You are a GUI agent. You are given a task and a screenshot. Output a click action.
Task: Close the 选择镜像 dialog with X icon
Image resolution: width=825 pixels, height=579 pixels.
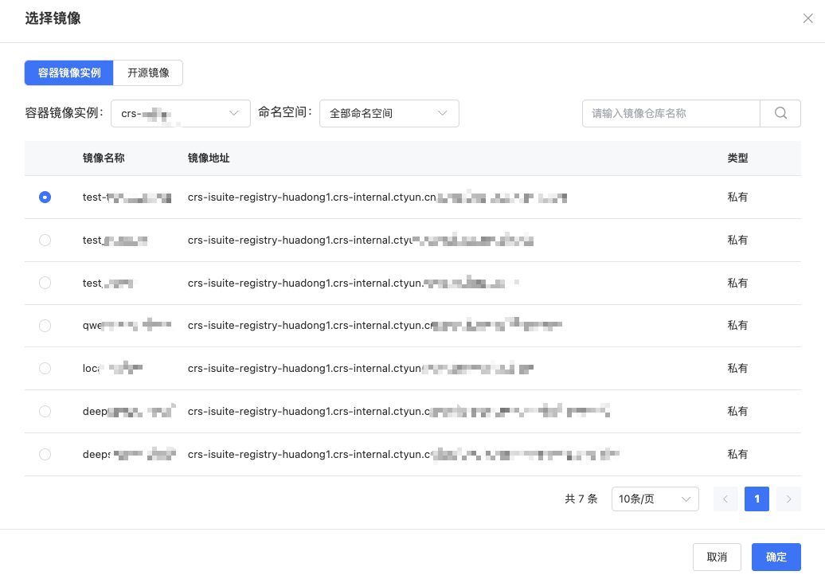coord(807,19)
